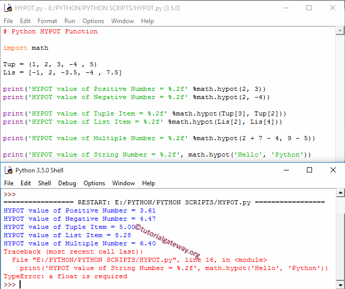
Task: Open the File menu in Python Shell
Action: tap(9, 183)
